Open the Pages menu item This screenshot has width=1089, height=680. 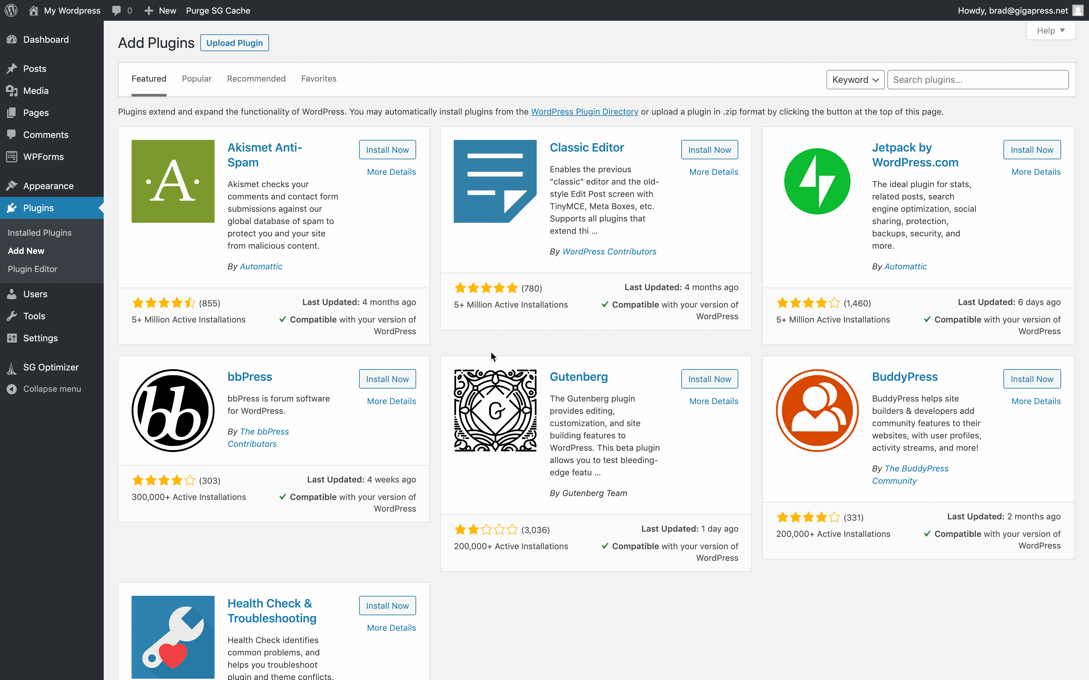tap(52, 113)
